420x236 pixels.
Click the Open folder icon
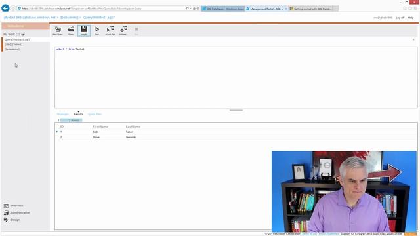click(x=71, y=31)
